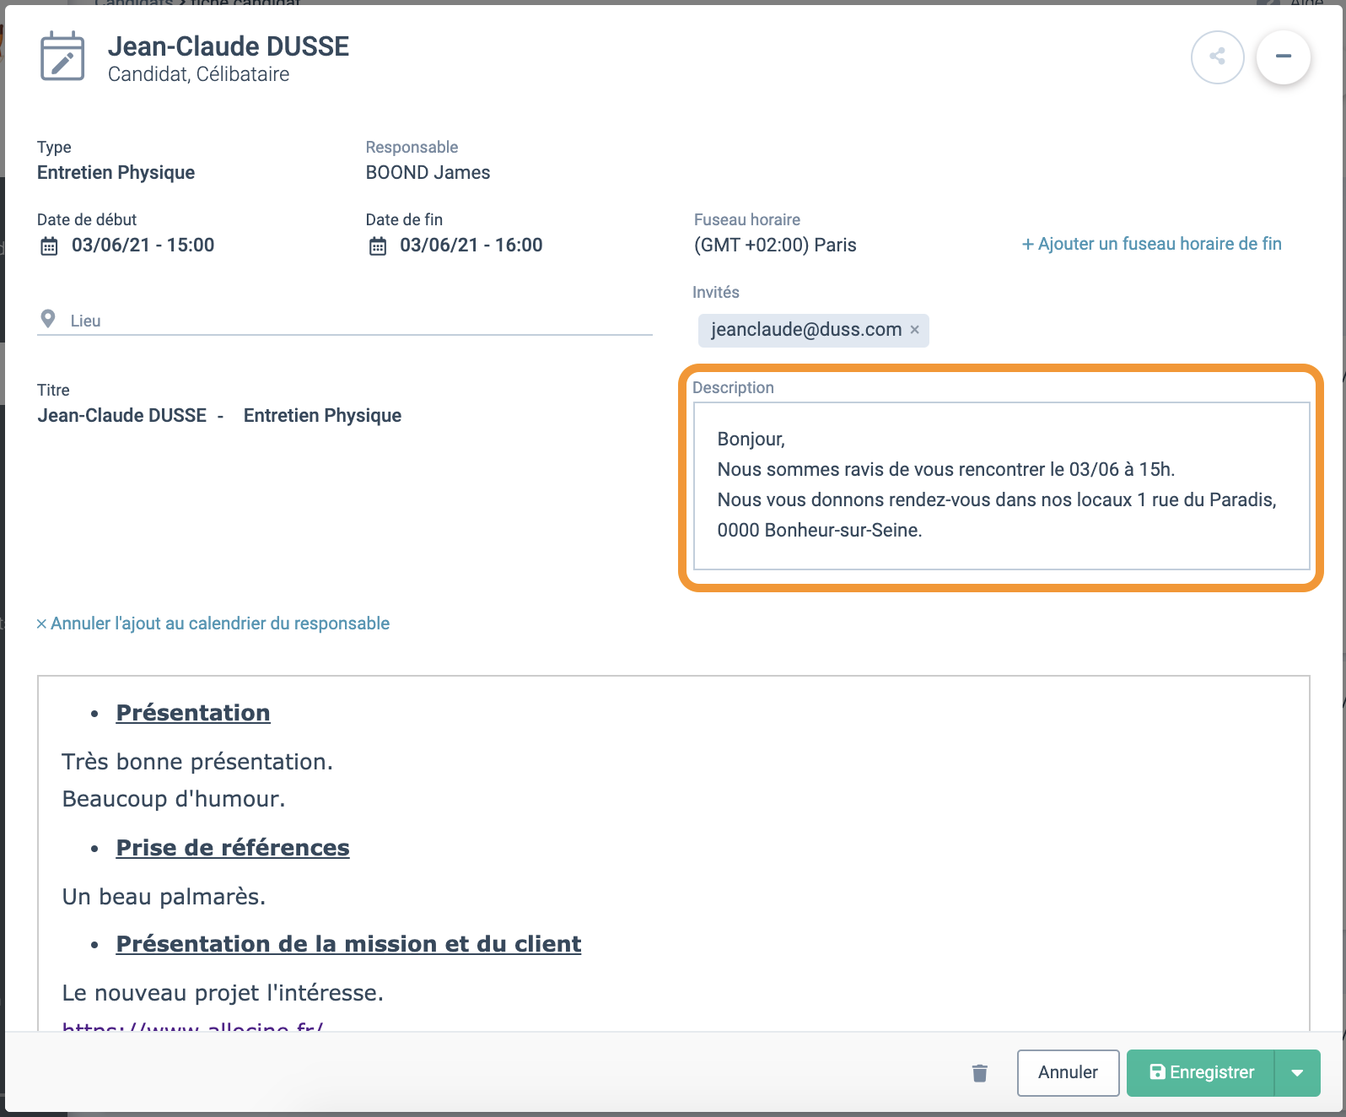
Task: Click the Candidat, Célibataire subtitle
Action: coord(198,74)
